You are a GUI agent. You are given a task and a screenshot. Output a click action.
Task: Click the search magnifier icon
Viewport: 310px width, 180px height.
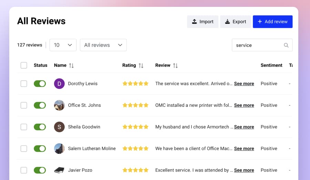(286, 45)
